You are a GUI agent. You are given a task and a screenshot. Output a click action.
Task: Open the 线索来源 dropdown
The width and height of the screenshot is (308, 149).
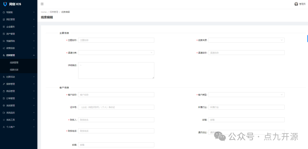click(246, 40)
